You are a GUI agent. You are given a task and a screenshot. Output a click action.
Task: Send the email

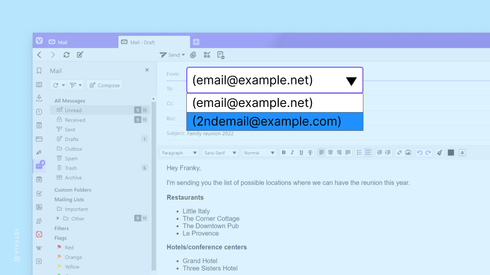169,55
